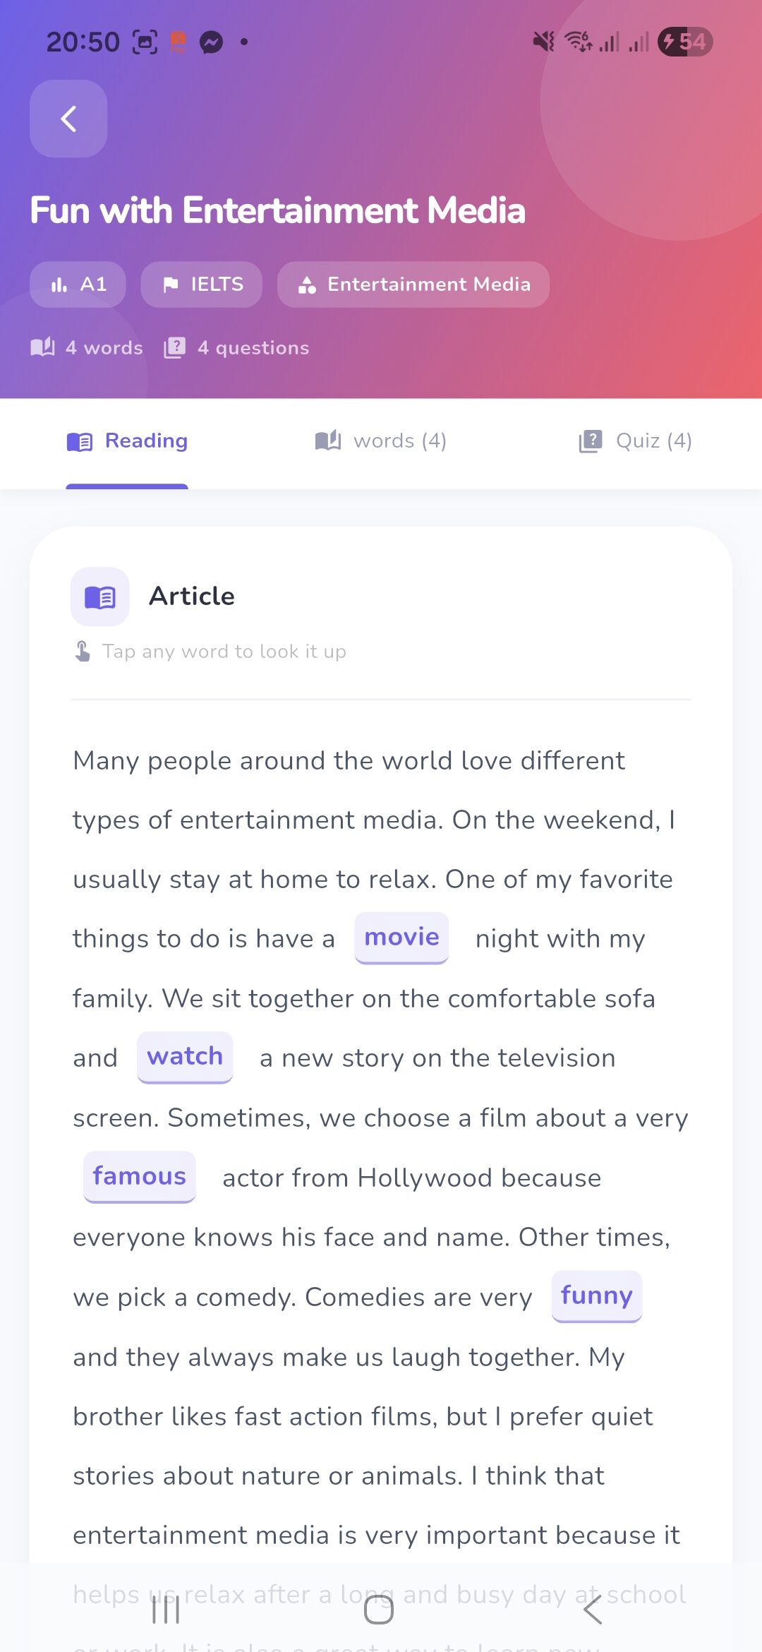Tap the Article book icon

pyautogui.click(x=100, y=597)
